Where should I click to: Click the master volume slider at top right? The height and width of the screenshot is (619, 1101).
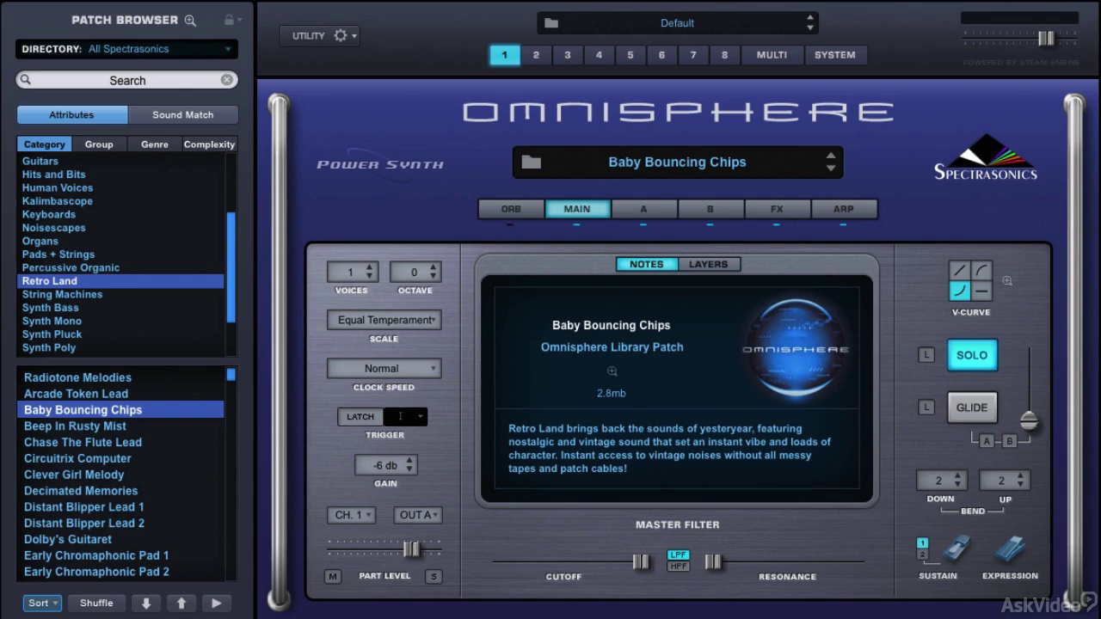(1046, 38)
